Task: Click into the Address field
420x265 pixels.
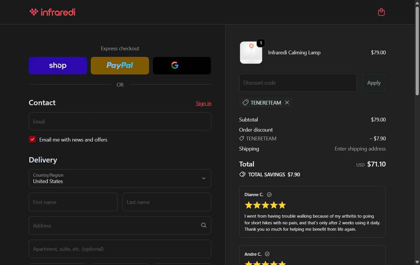Action: tap(120, 225)
